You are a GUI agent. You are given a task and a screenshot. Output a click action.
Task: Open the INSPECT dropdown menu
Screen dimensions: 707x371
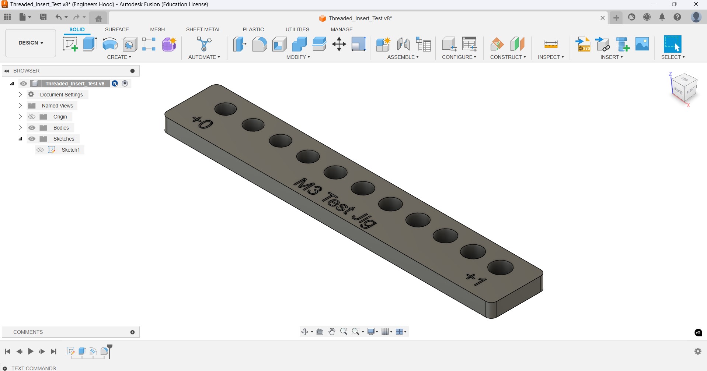pyautogui.click(x=551, y=57)
